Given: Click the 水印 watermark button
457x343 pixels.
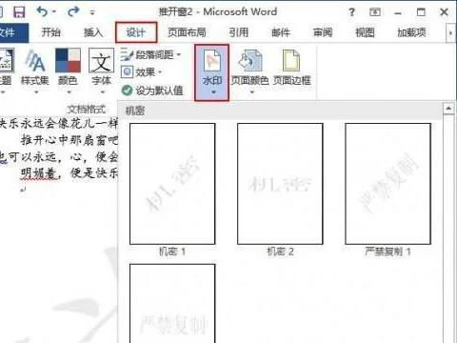Looking at the screenshot, I should tap(212, 72).
